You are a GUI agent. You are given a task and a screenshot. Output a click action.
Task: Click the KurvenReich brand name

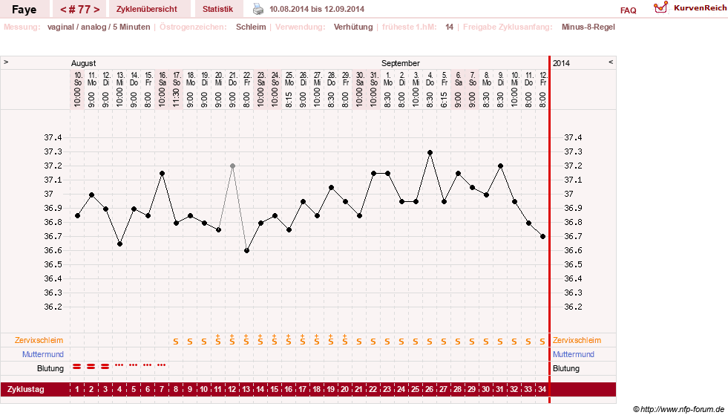[x=700, y=8]
